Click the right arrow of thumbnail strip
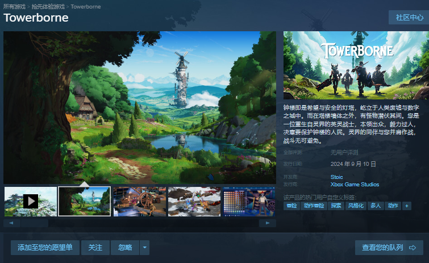 267,223
